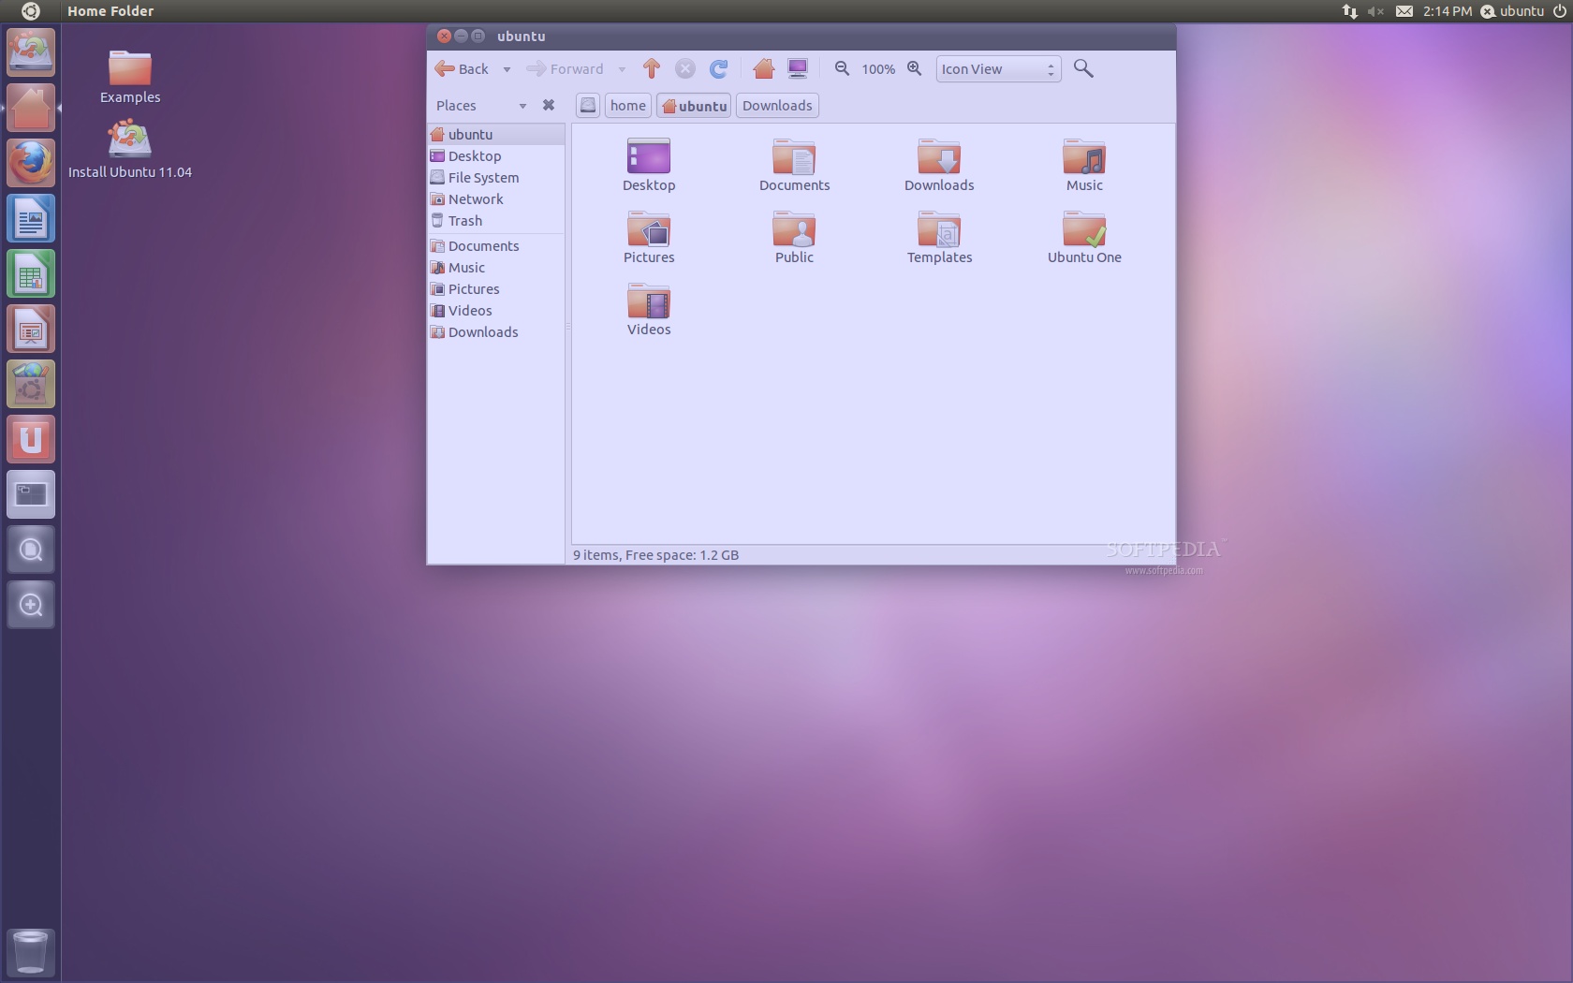The height and width of the screenshot is (983, 1573).
Task: Launch LibreOffice Writer from launcher
Action: pos(31,218)
